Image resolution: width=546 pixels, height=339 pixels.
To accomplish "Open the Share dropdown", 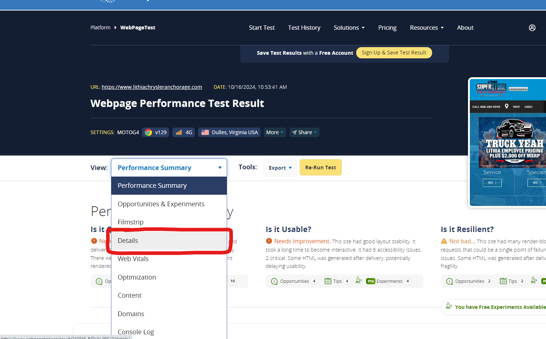I will point(304,132).
